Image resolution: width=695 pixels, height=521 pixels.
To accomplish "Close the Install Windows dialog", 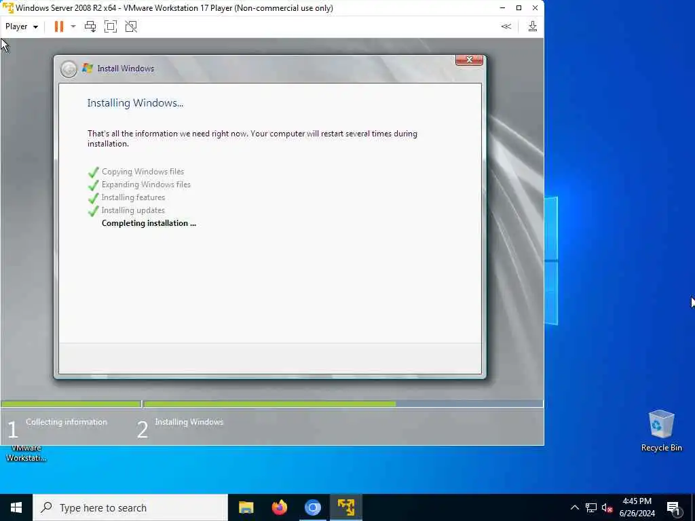I will click(469, 60).
